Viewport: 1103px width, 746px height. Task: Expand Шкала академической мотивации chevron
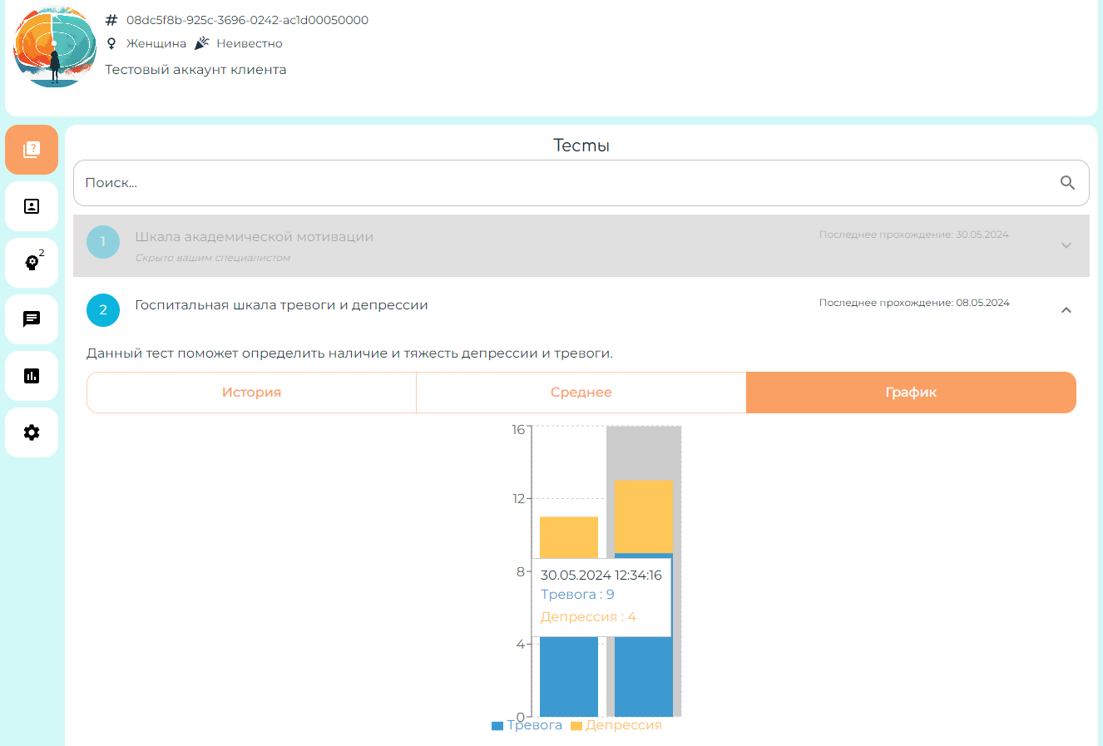[x=1066, y=245]
